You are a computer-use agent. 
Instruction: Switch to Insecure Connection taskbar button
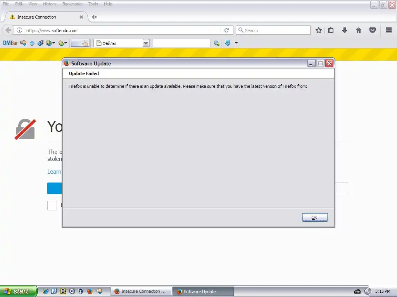(x=141, y=292)
